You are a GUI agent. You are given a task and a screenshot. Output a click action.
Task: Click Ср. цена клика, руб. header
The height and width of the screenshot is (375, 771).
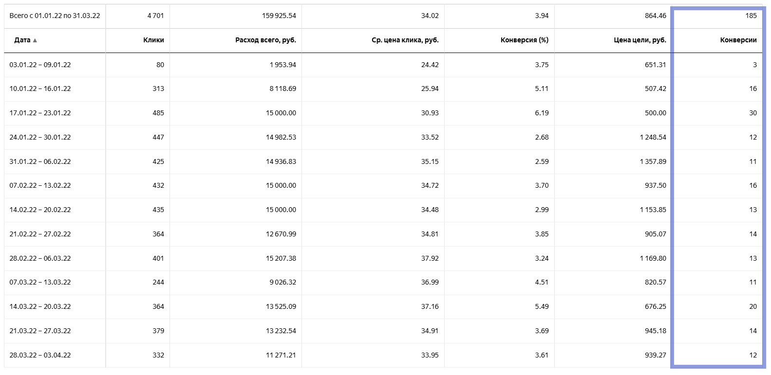pos(405,40)
